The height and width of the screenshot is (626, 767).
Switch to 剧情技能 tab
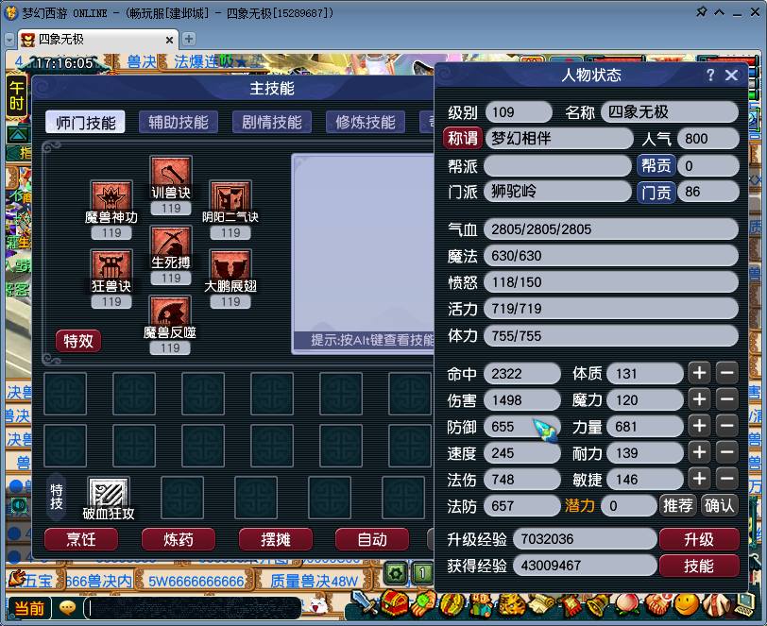[271, 122]
